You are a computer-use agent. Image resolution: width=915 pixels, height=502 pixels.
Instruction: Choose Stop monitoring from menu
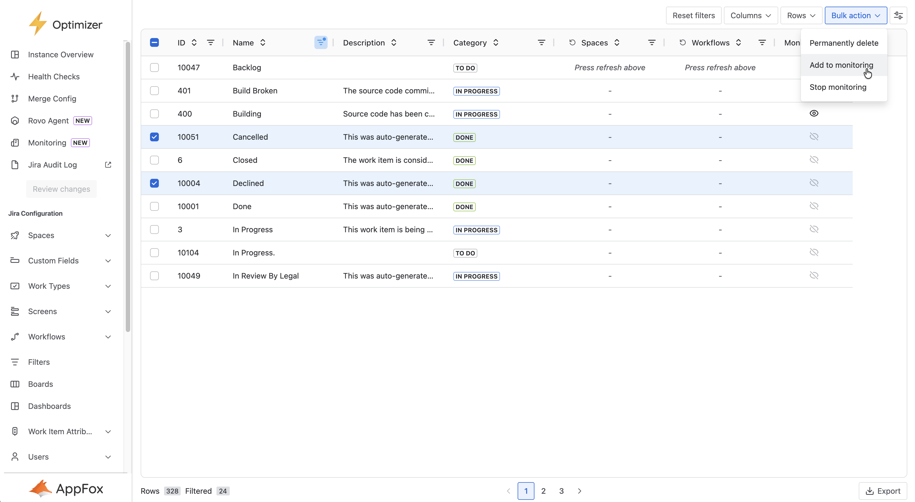coord(844,87)
